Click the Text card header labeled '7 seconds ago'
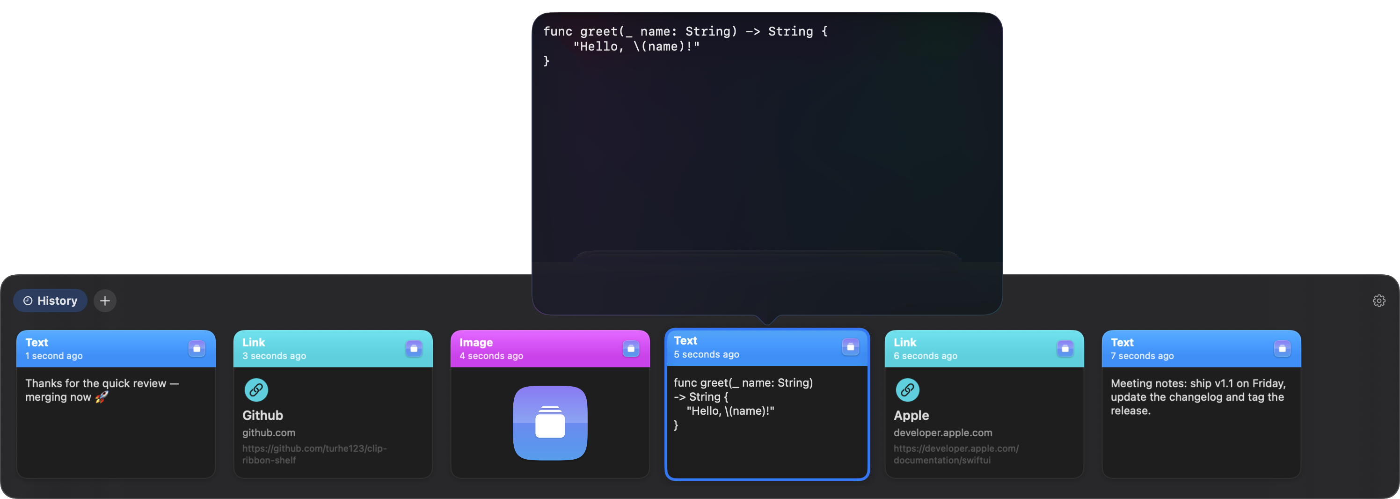The image size is (1400, 499). click(x=1201, y=348)
